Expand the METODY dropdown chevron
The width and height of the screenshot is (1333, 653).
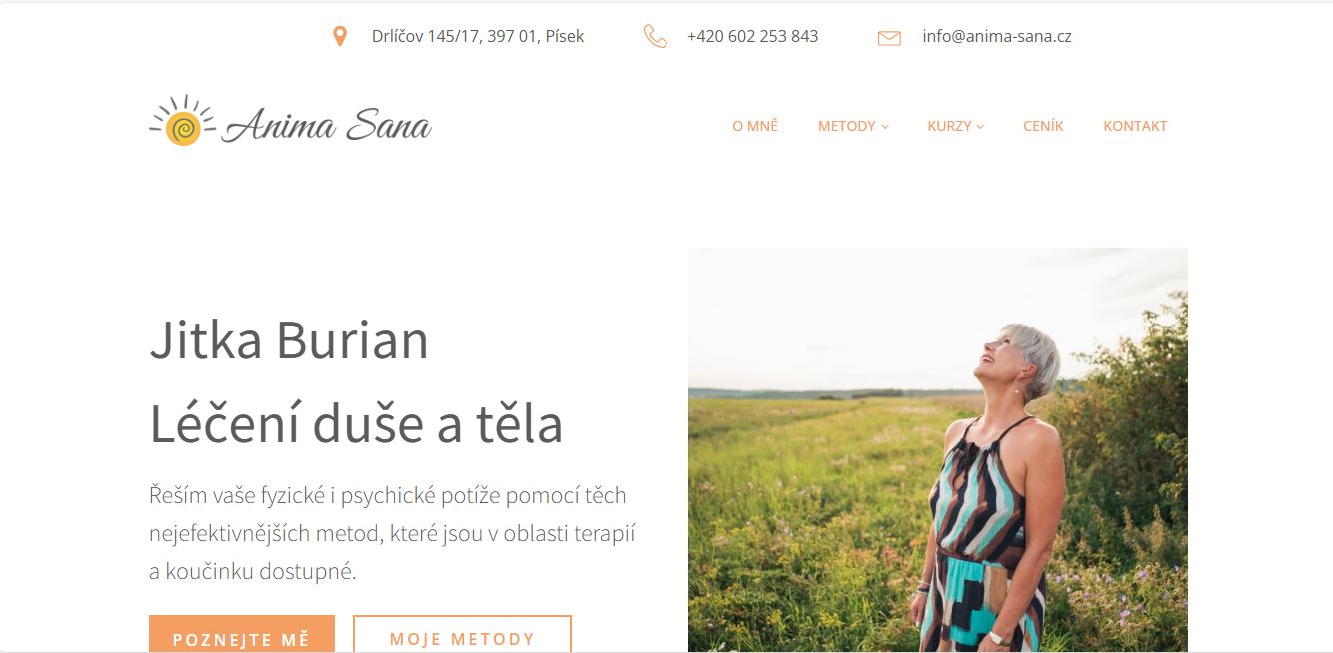click(885, 127)
